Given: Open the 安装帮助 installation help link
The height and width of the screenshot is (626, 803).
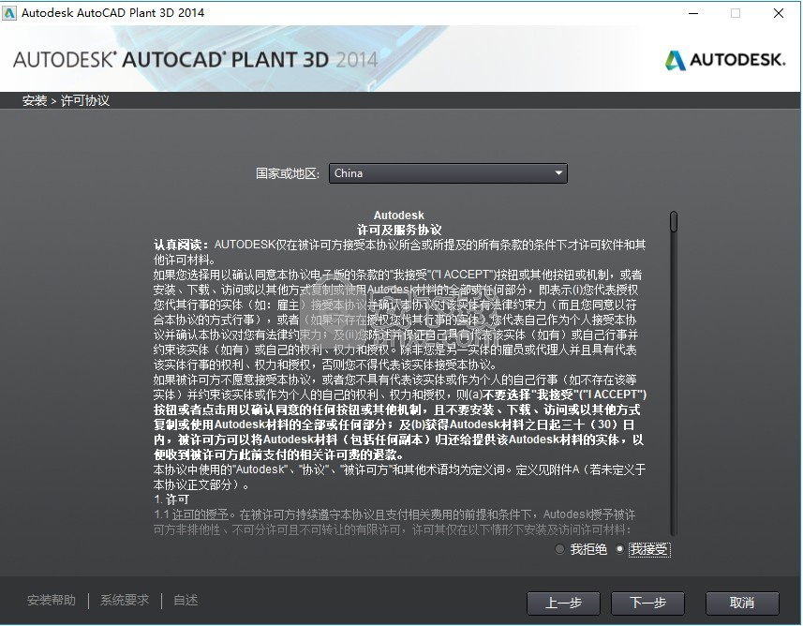Looking at the screenshot, I should [x=52, y=600].
